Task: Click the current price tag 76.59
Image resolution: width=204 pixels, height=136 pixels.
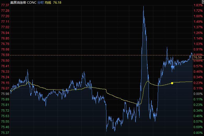Action: pos(198,58)
